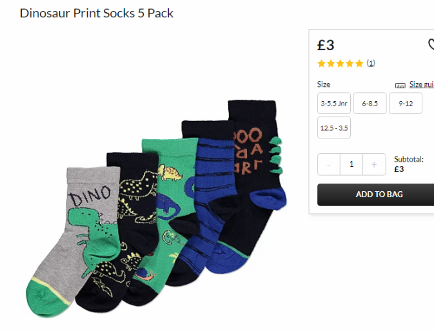
Task: Click the quantity input field
Action: click(351, 164)
